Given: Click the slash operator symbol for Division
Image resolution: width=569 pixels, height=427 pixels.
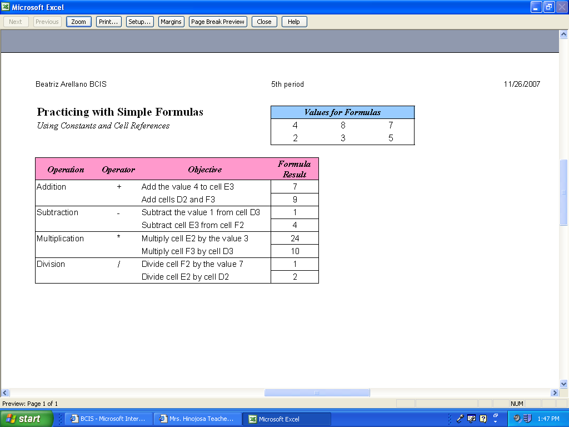Looking at the screenshot, I should pos(119,264).
